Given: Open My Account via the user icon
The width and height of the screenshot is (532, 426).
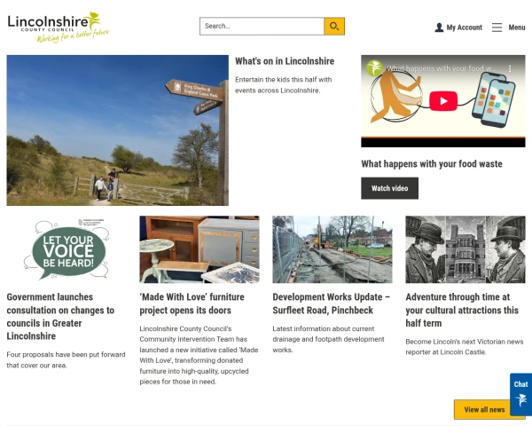Looking at the screenshot, I should click(x=439, y=28).
